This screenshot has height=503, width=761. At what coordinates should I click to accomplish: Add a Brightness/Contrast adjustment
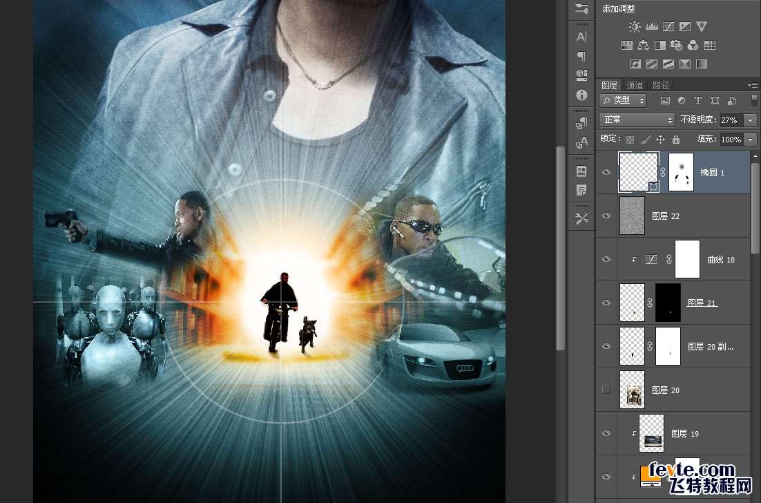point(635,27)
